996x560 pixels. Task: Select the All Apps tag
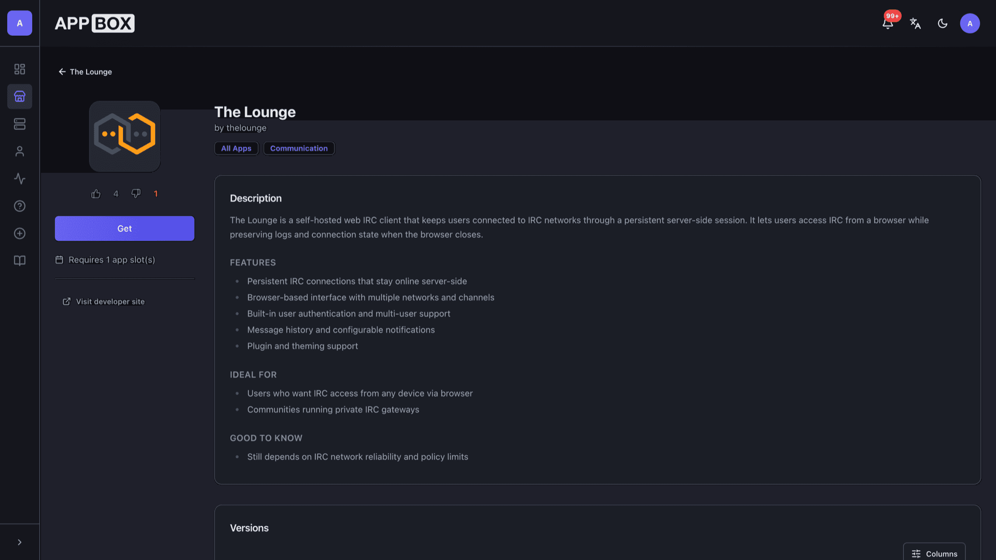[x=236, y=148]
